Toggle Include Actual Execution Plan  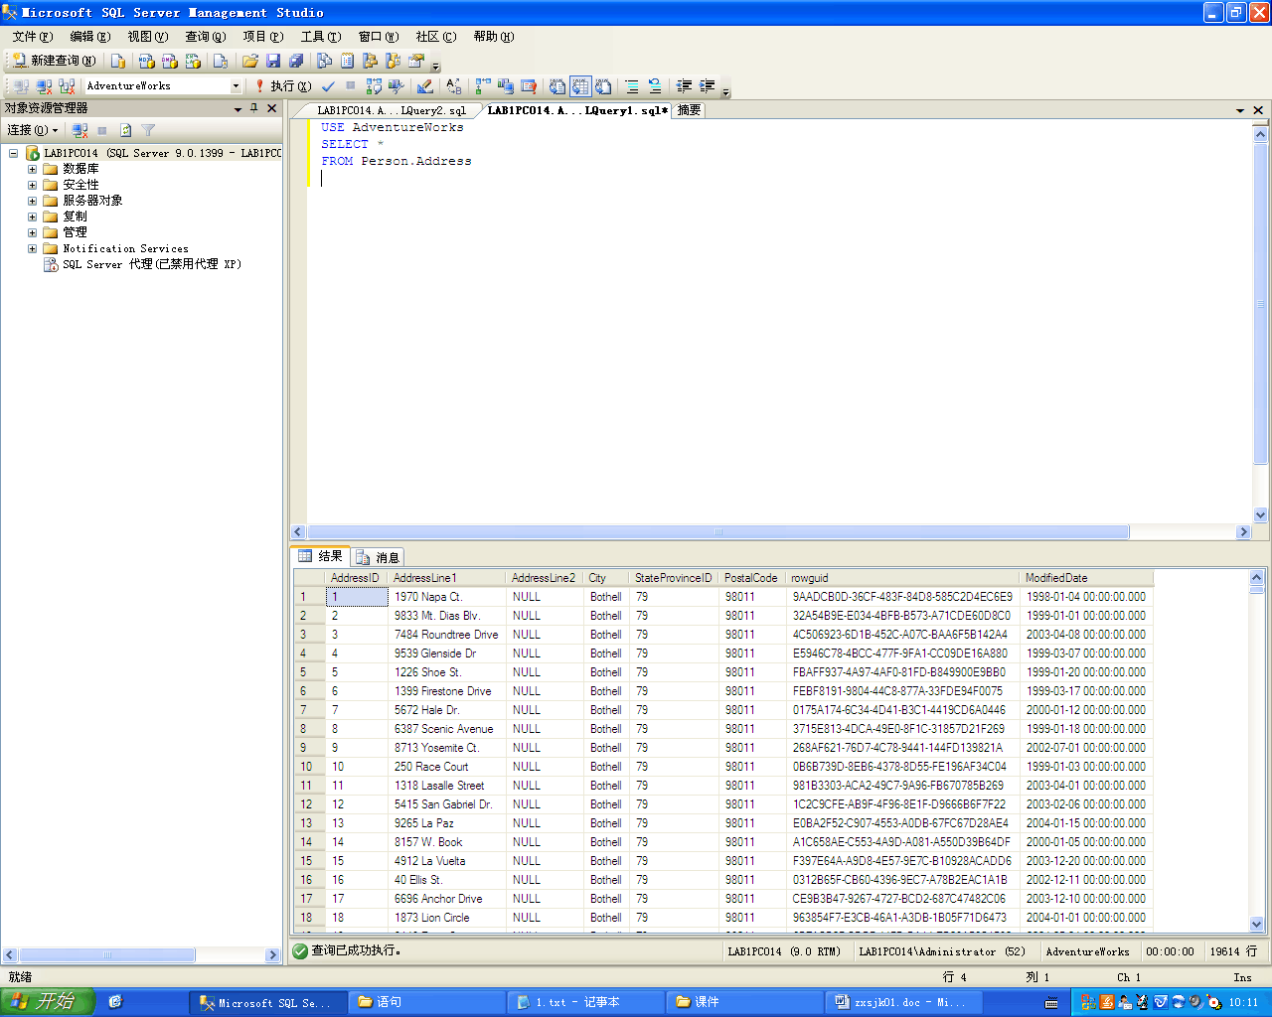click(x=482, y=86)
